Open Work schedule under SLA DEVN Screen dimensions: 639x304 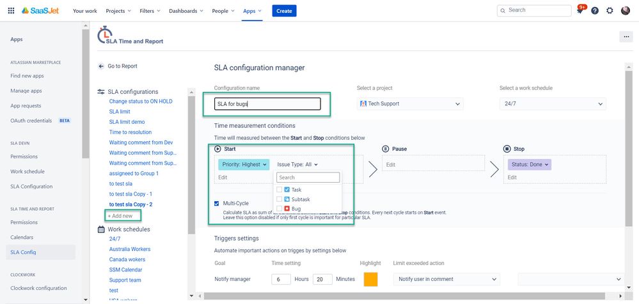28,171
